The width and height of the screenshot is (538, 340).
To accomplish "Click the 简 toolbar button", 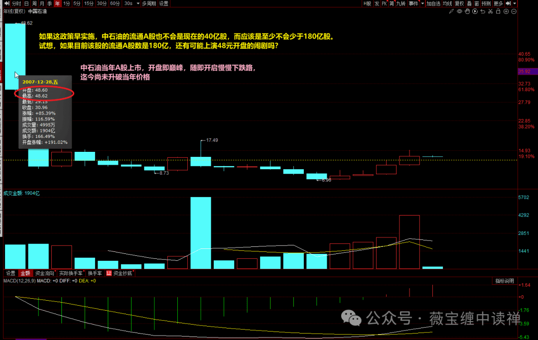I will click(392, 3).
